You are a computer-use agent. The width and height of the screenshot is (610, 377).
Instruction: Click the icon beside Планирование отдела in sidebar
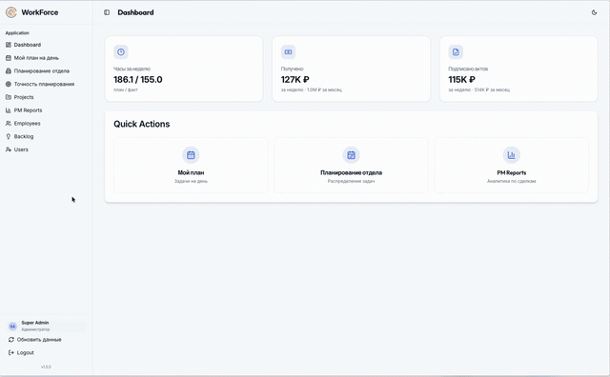pos(9,70)
